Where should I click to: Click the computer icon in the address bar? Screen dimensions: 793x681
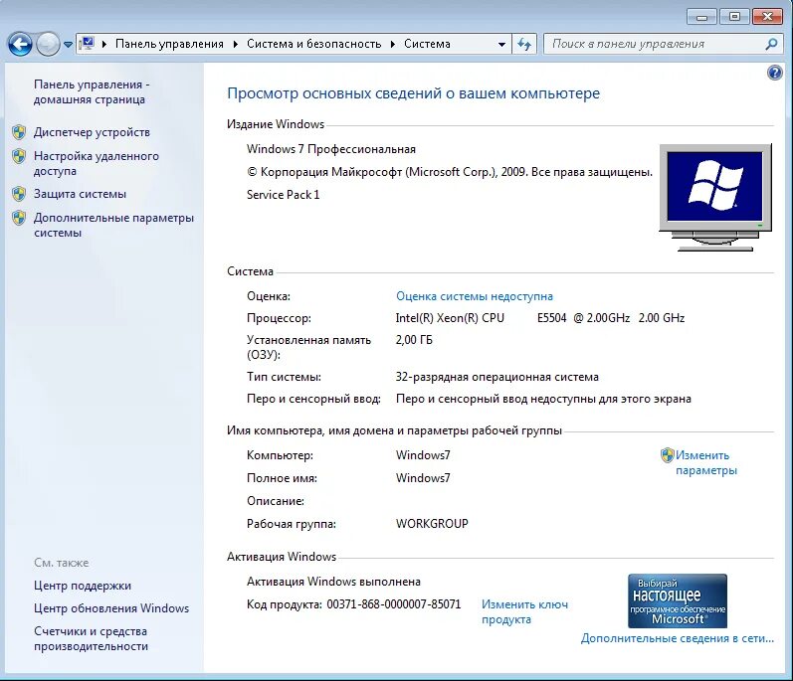click(x=87, y=44)
